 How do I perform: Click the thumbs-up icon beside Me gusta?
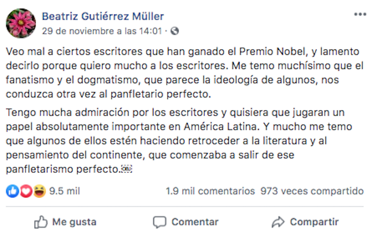41,222
